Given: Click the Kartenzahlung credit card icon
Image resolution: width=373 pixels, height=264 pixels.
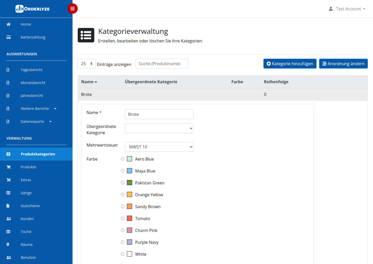Looking at the screenshot, I should 9,37.
